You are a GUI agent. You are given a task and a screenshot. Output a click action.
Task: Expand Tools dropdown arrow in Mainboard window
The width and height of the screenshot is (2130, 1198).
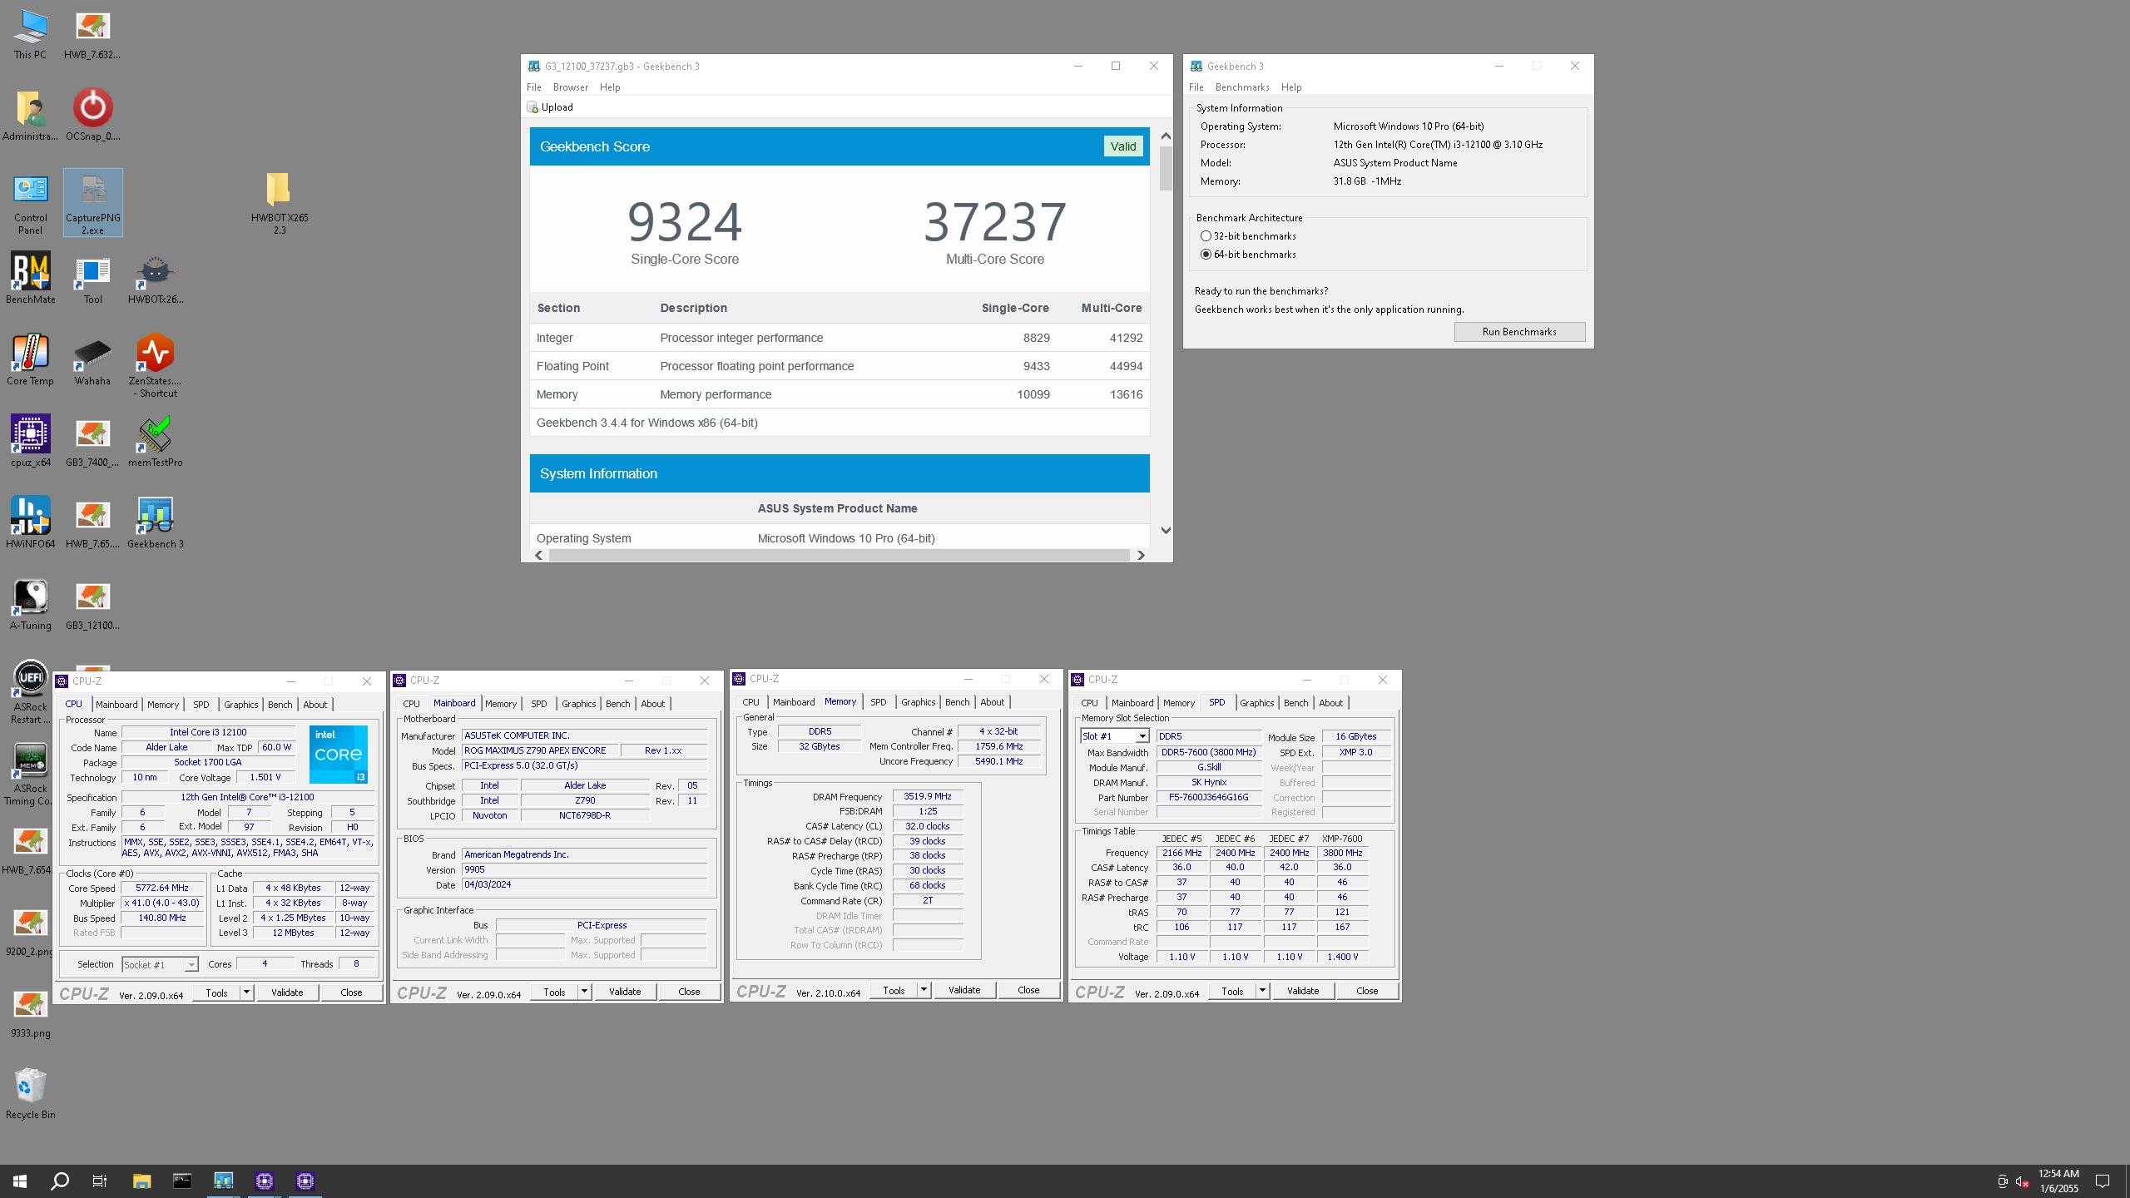coord(584,992)
